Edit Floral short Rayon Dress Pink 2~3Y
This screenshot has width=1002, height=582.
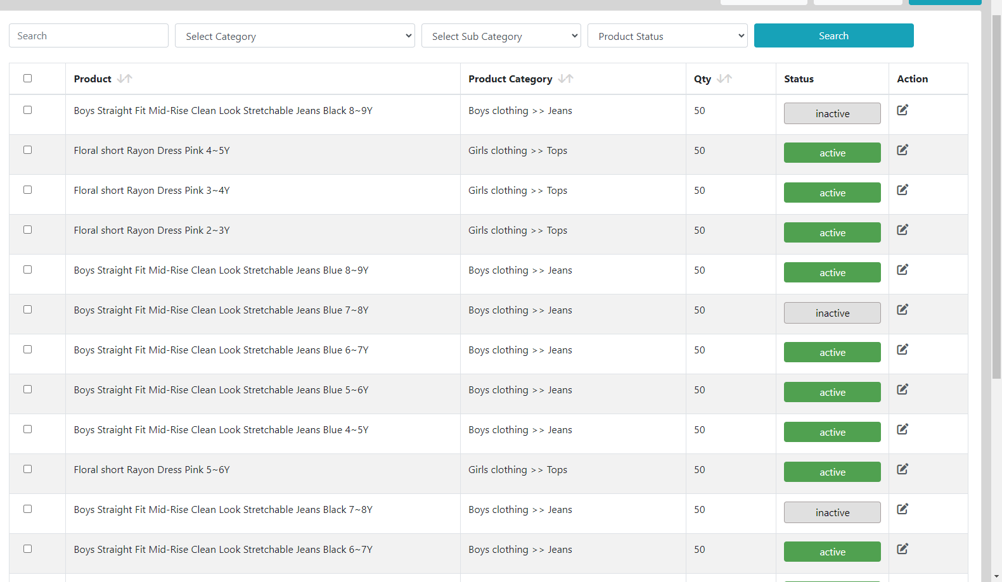902,230
